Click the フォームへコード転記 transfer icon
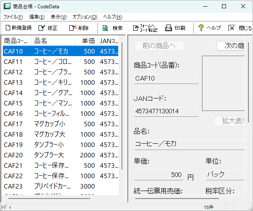 136,28
